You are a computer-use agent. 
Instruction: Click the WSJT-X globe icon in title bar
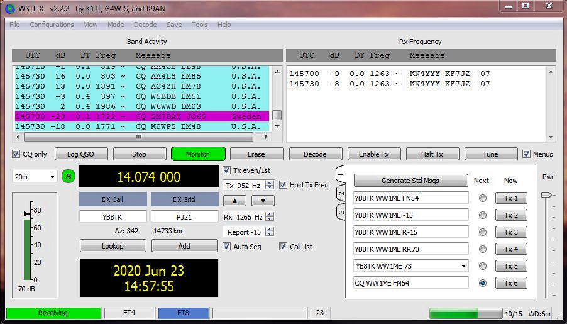coord(9,8)
